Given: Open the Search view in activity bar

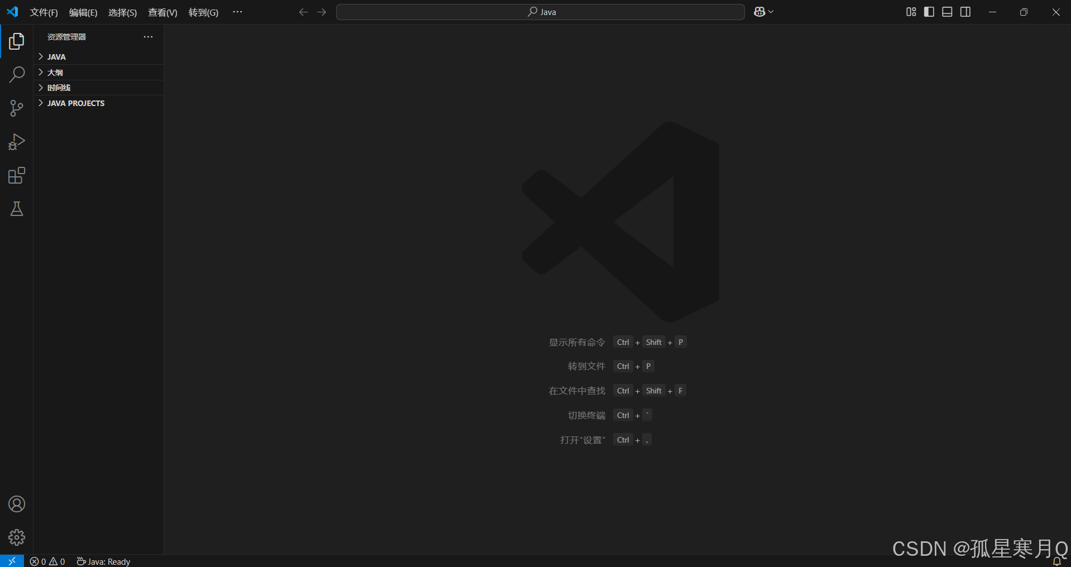Looking at the screenshot, I should coord(17,75).
